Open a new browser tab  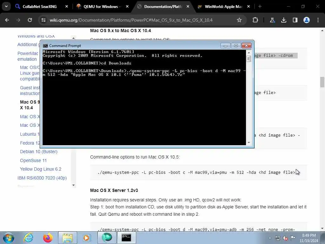tap(260, 7)
